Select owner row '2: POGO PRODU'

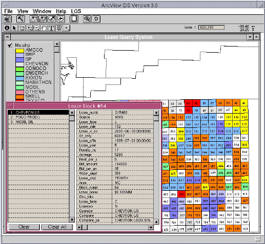[x=38, y=117]
